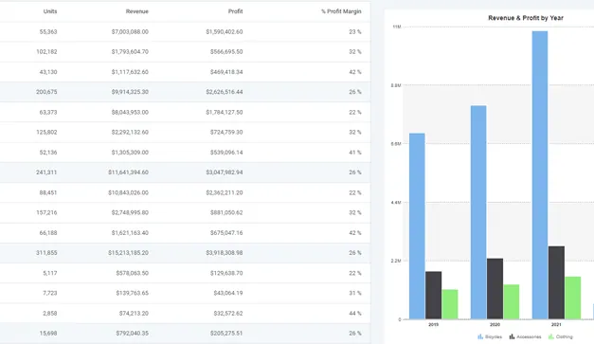594x344 pixels.
Task: Click the 44 % profit margin cell
Action: click(355, 314)
